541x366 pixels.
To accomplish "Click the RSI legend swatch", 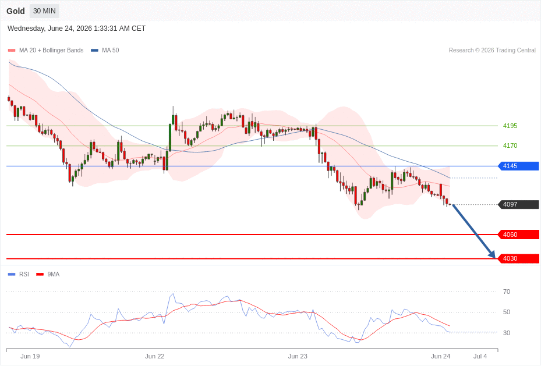I will [12, 274].
